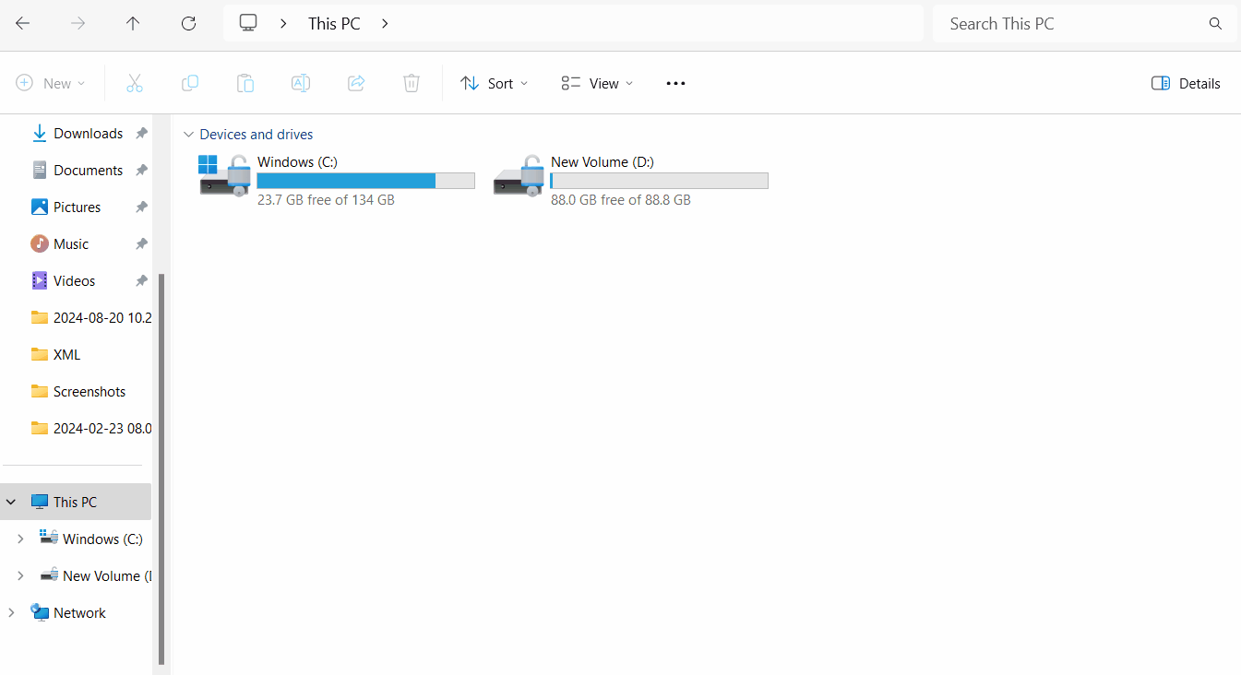Toggle the Details pane
This screenshot has width=1241, height=675.
[1186, 83]
